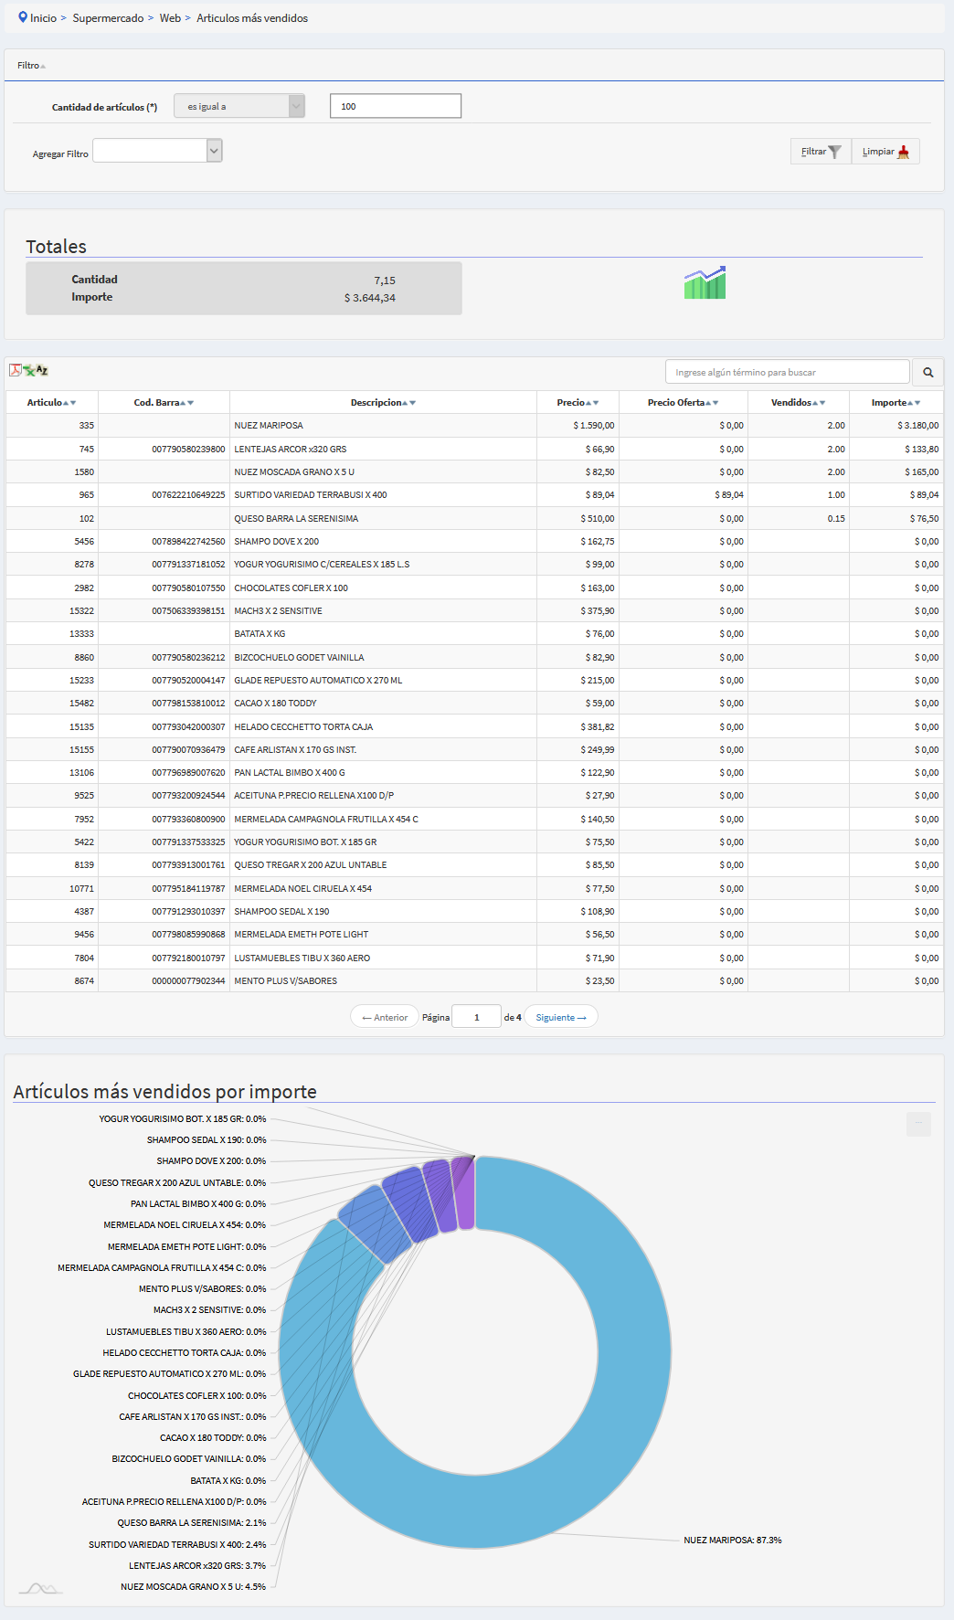Open the chart export menu button
Image resolution: width=954 pixels, height=1620 pixels.
[x=918, y=1123]
